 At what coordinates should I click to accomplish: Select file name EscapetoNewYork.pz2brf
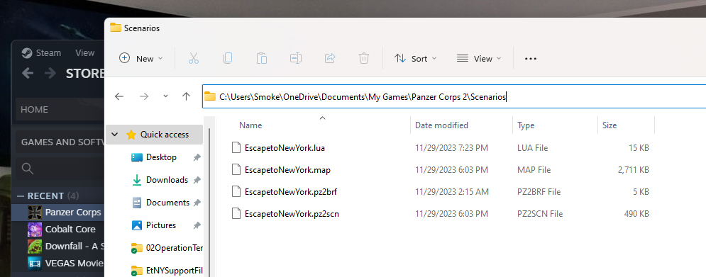(x=291, y=191)
